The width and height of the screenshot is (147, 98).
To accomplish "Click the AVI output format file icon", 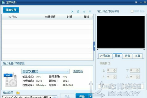I will (x=10, y=79).
